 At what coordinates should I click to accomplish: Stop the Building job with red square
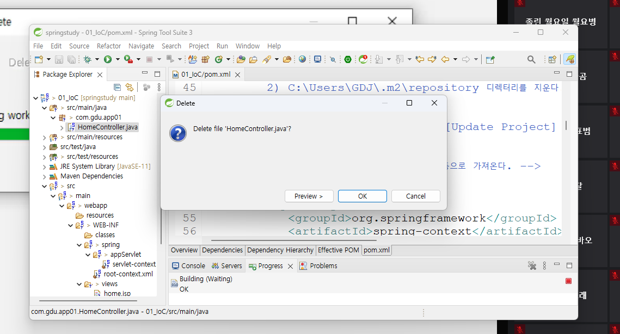click(569, 281)
